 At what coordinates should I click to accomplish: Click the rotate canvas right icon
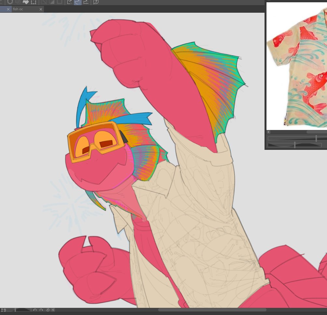coord(41,310)
